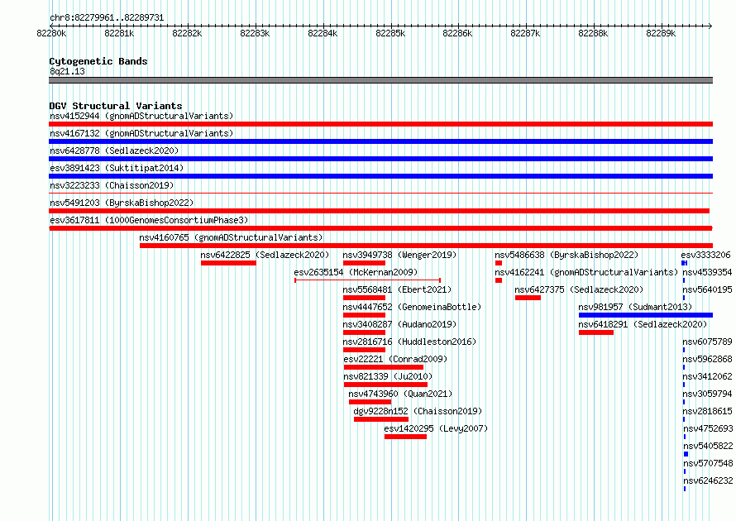Click the red nsv4152944 full-width bar
This screenshot has height=521, width=736.
coord(380,124)
